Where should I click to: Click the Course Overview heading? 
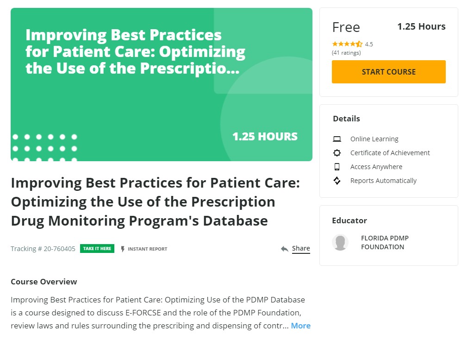click(x=44, y=282)
